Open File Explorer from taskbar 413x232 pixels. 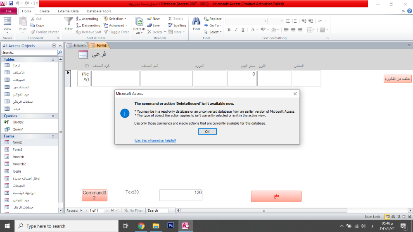pos(156,226)
